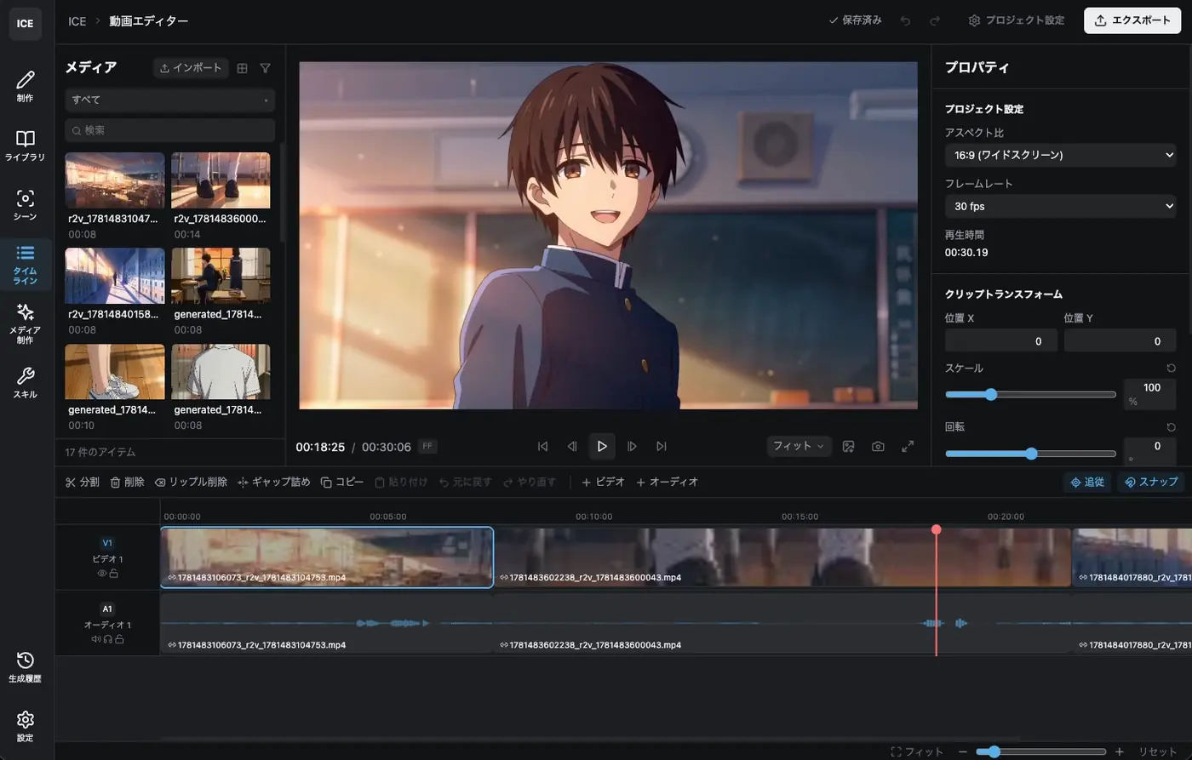Open アスペクト比 16:9 dropdown

1061,155
